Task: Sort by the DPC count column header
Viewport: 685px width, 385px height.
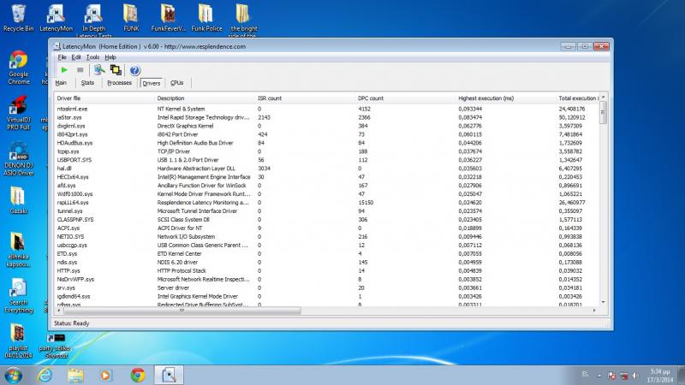Action: pos(371,98)
